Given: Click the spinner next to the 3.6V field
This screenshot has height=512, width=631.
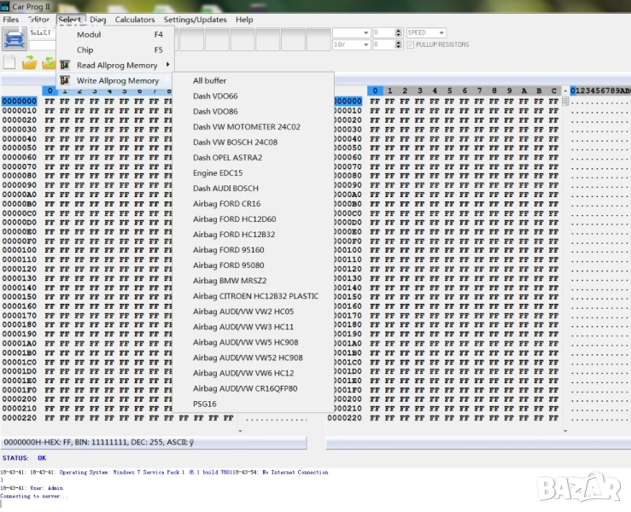Looking at the screenshot, I should point(398,44).
